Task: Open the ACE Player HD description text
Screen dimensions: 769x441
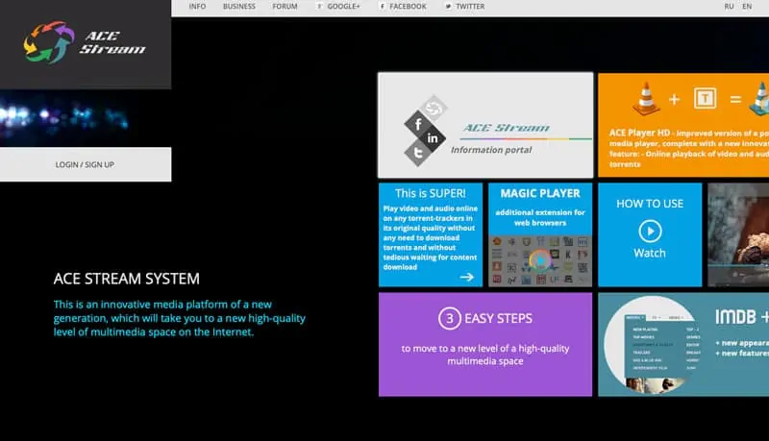Action: coord(688,149)
